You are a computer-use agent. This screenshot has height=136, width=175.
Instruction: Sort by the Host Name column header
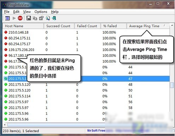pyautogui.click(x=23, y=26)
